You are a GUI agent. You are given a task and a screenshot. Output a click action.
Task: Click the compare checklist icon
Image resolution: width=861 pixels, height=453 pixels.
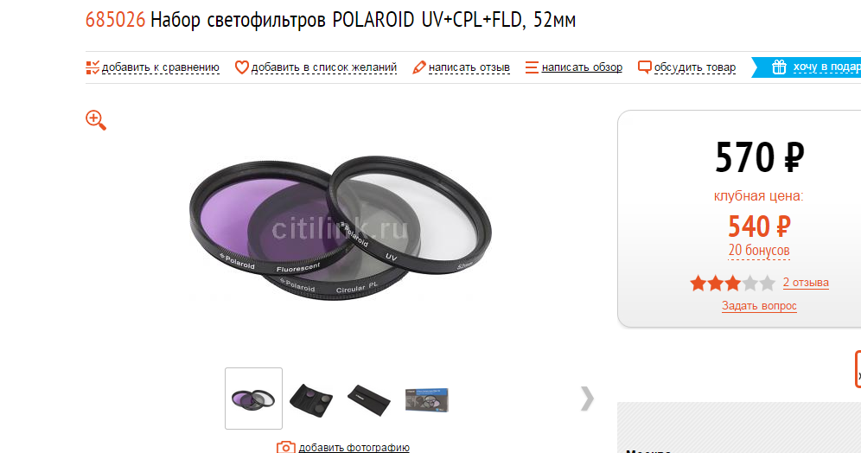coord(92,67)
